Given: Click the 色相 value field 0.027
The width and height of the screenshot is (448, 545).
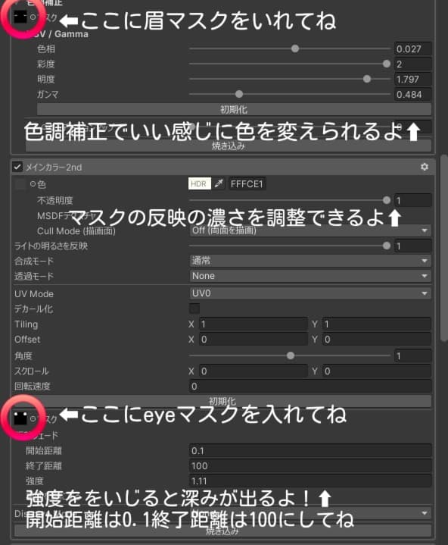Looking at the screenshot, I should (x=413, y=49).
